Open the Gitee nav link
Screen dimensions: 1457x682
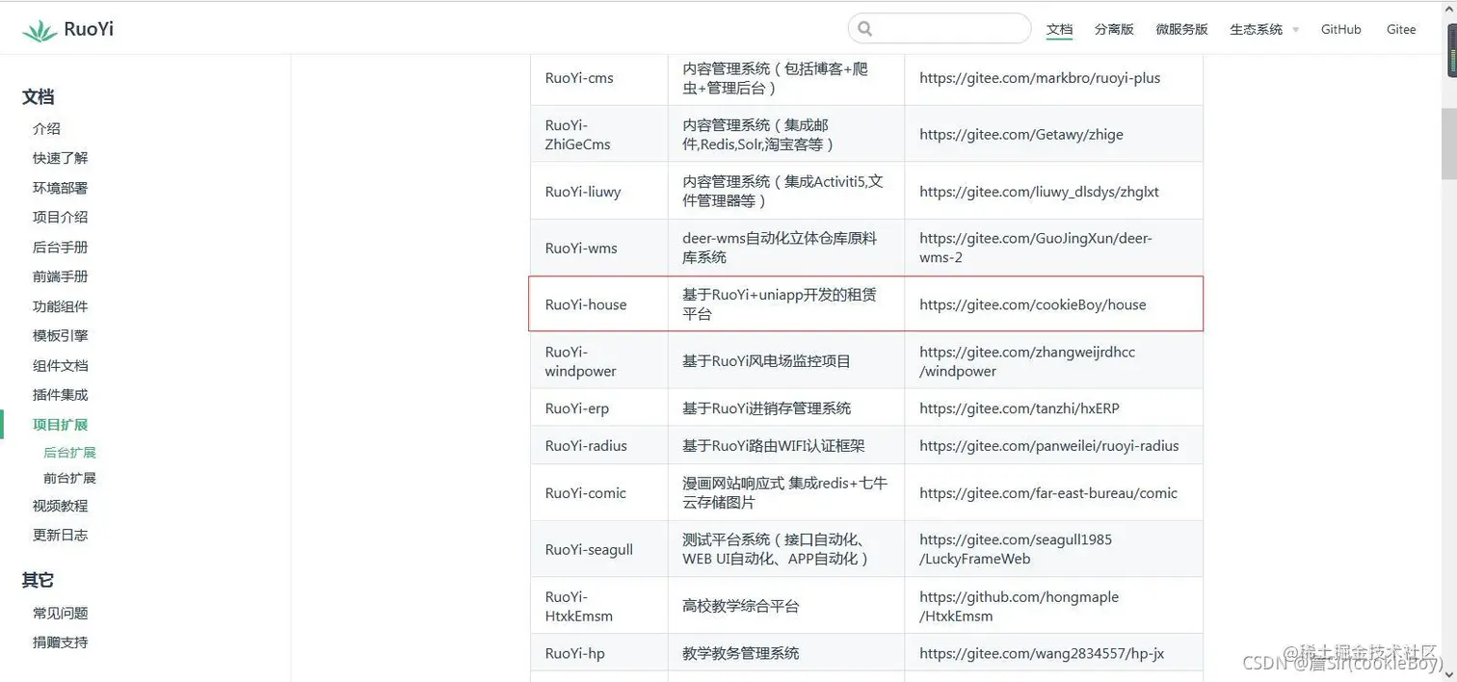1401,30
